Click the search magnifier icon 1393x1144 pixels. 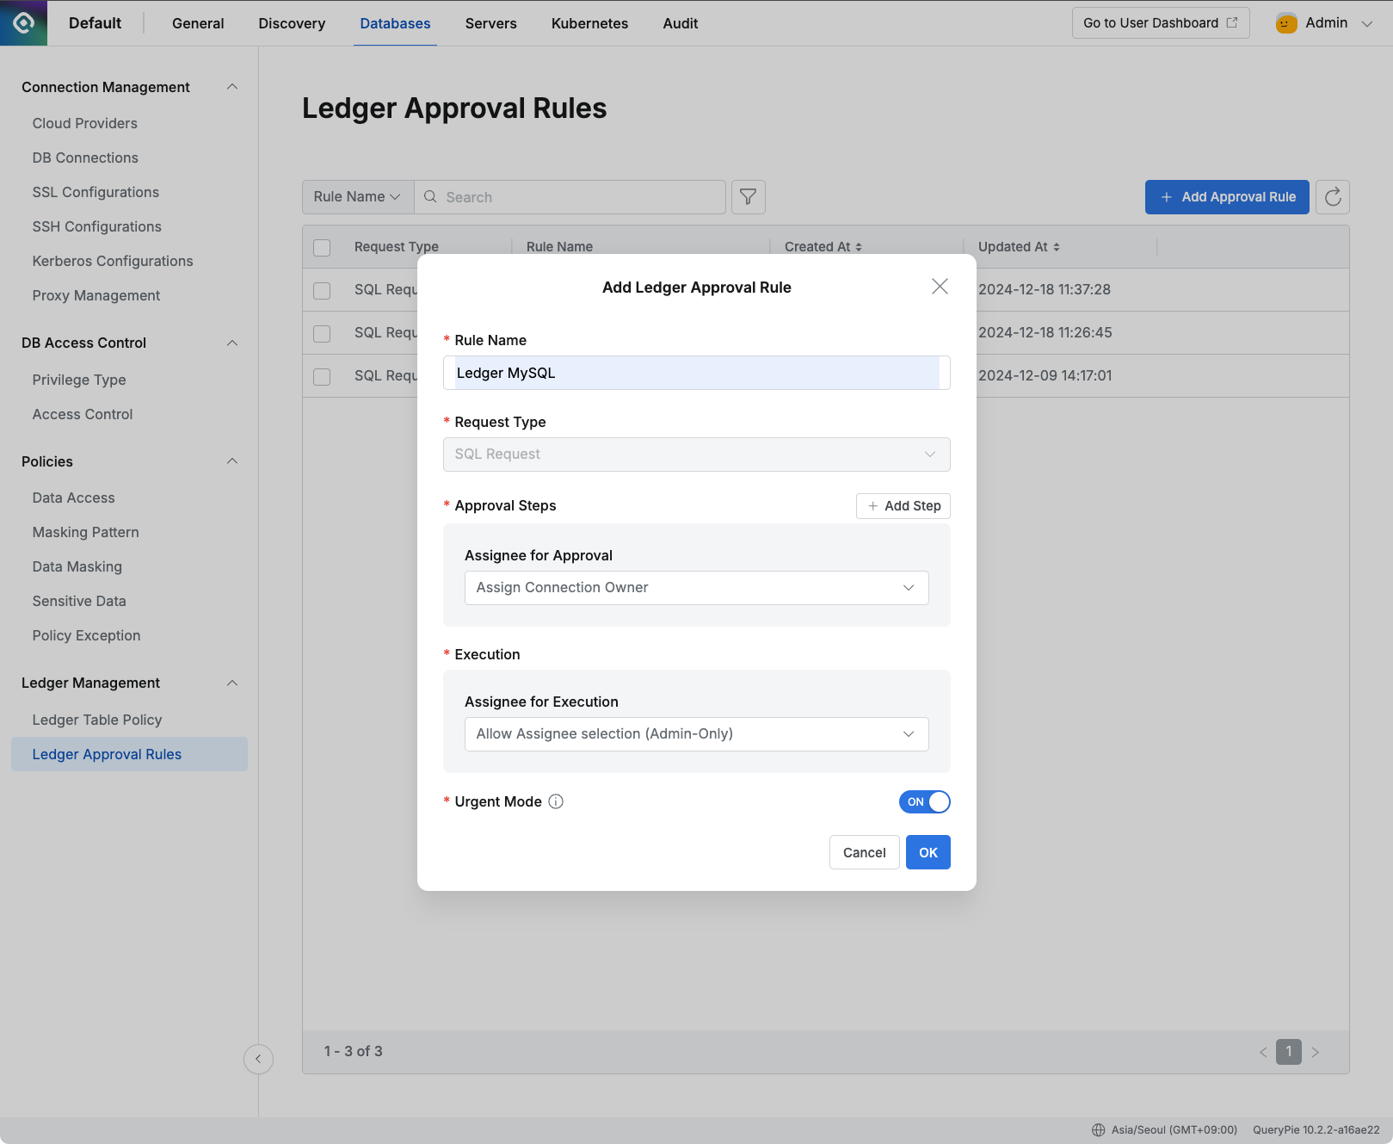pyautogui.click(x=430, y=197)
